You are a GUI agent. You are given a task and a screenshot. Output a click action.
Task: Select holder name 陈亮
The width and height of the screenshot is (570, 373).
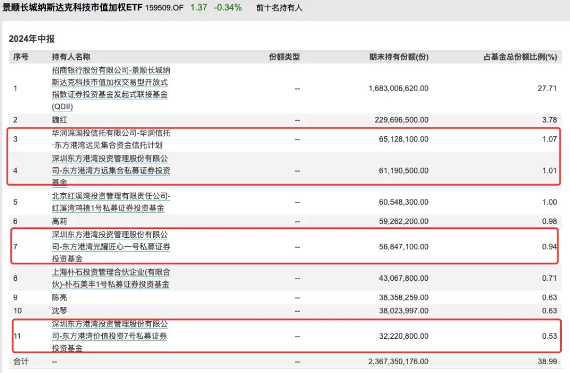coord(59,297)
